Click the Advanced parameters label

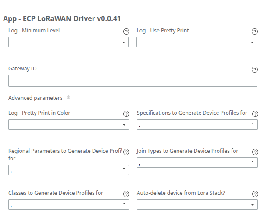pyautogui.click(x=36, y=98)
